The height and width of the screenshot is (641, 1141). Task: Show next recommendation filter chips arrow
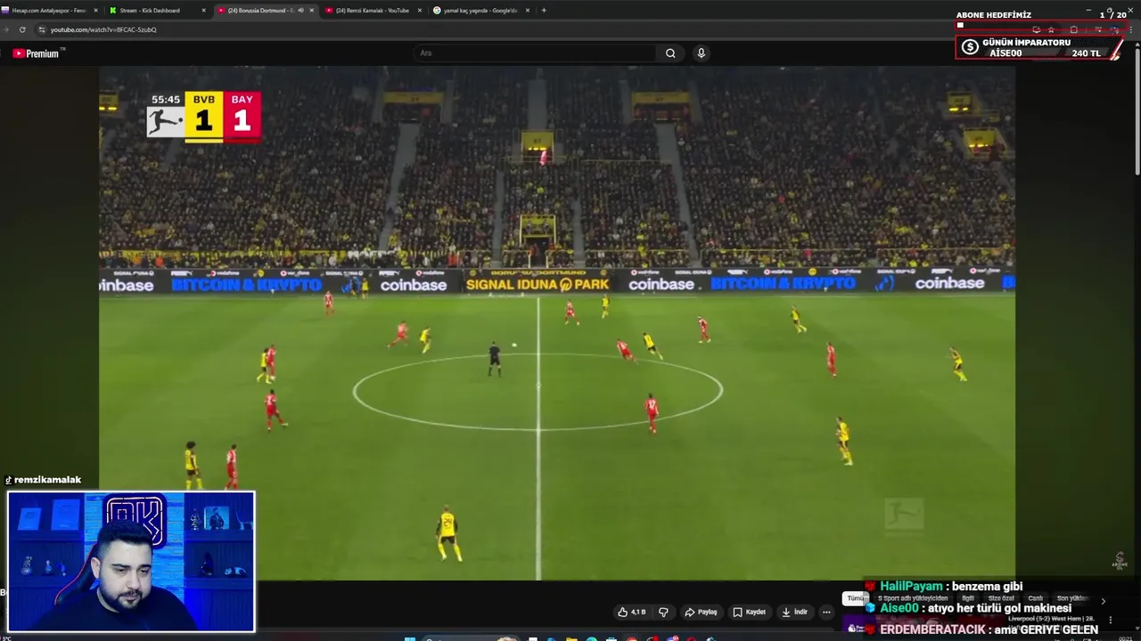click(x=1103, y=601)
